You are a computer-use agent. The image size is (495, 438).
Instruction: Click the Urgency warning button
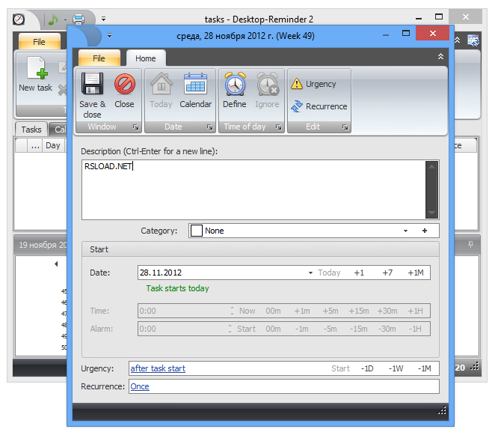click(x=313, y=84)
